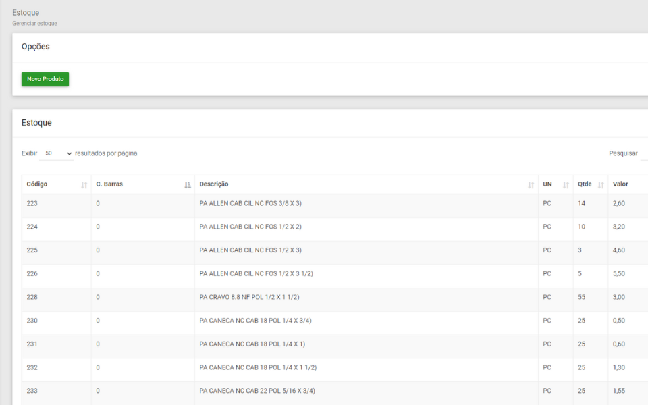Click value 4,60 in row 225
Viewport: 648px width, 405px height.
point(619,250)
